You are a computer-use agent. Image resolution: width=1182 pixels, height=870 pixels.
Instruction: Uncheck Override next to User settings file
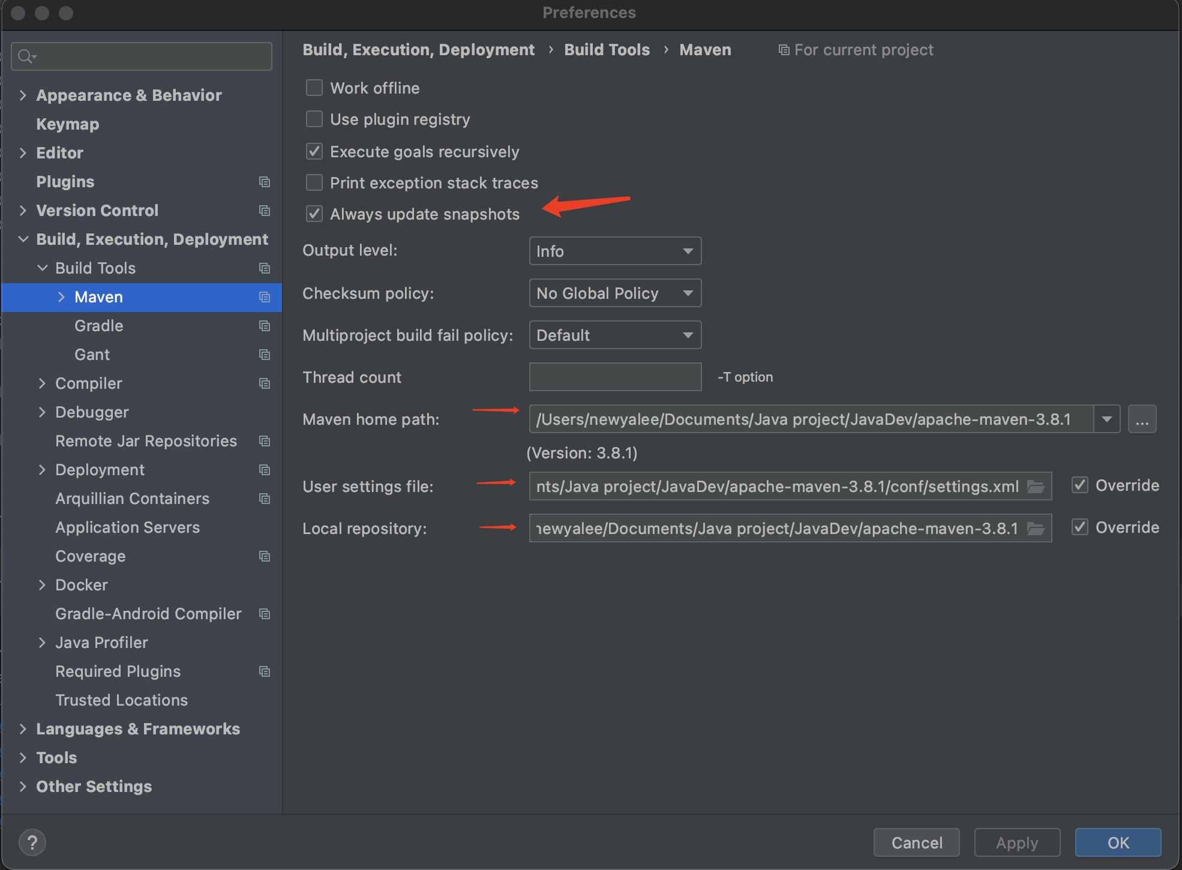pyautogui.click(x=1080, y=485)
